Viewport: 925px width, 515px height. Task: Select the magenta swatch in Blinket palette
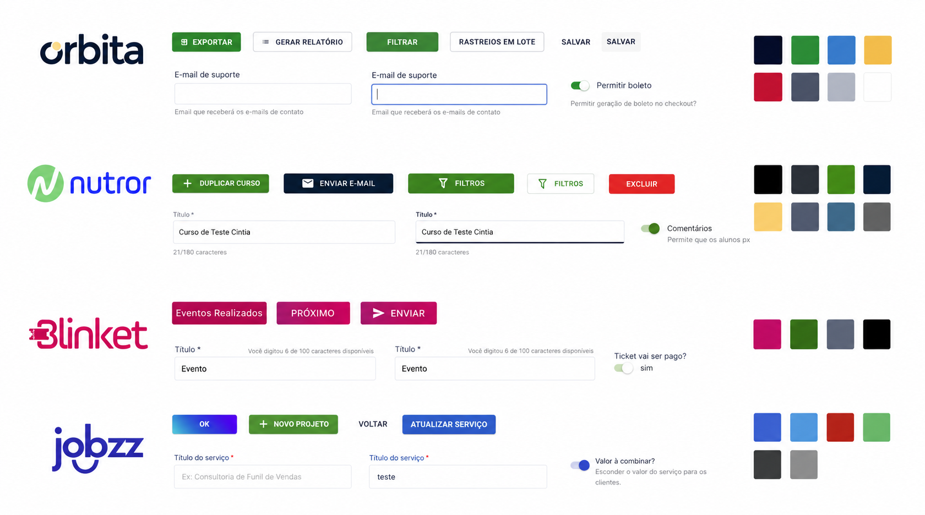767,334
